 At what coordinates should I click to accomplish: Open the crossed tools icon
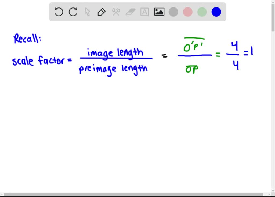116,12
